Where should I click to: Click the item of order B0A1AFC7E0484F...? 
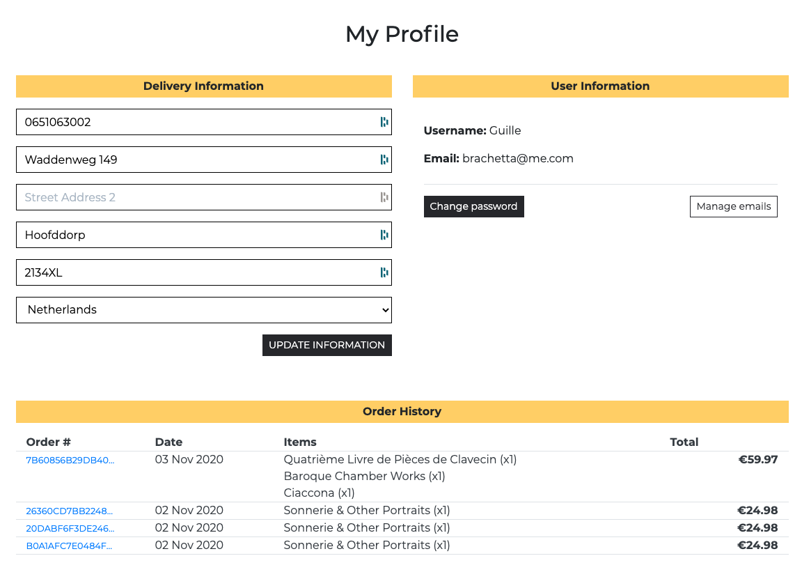367,546
